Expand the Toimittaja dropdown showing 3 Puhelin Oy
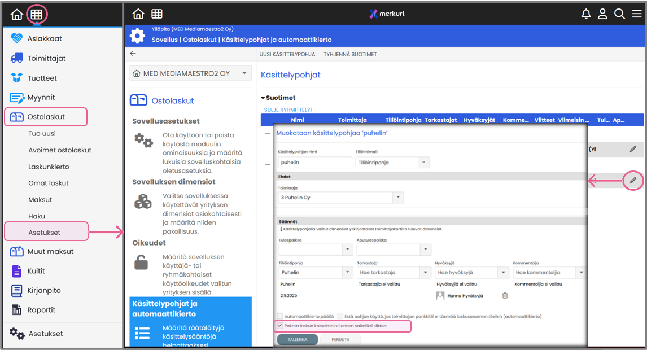Image resolution: width=647 pixels, height=350 pixels. click(x=399, y=198)
